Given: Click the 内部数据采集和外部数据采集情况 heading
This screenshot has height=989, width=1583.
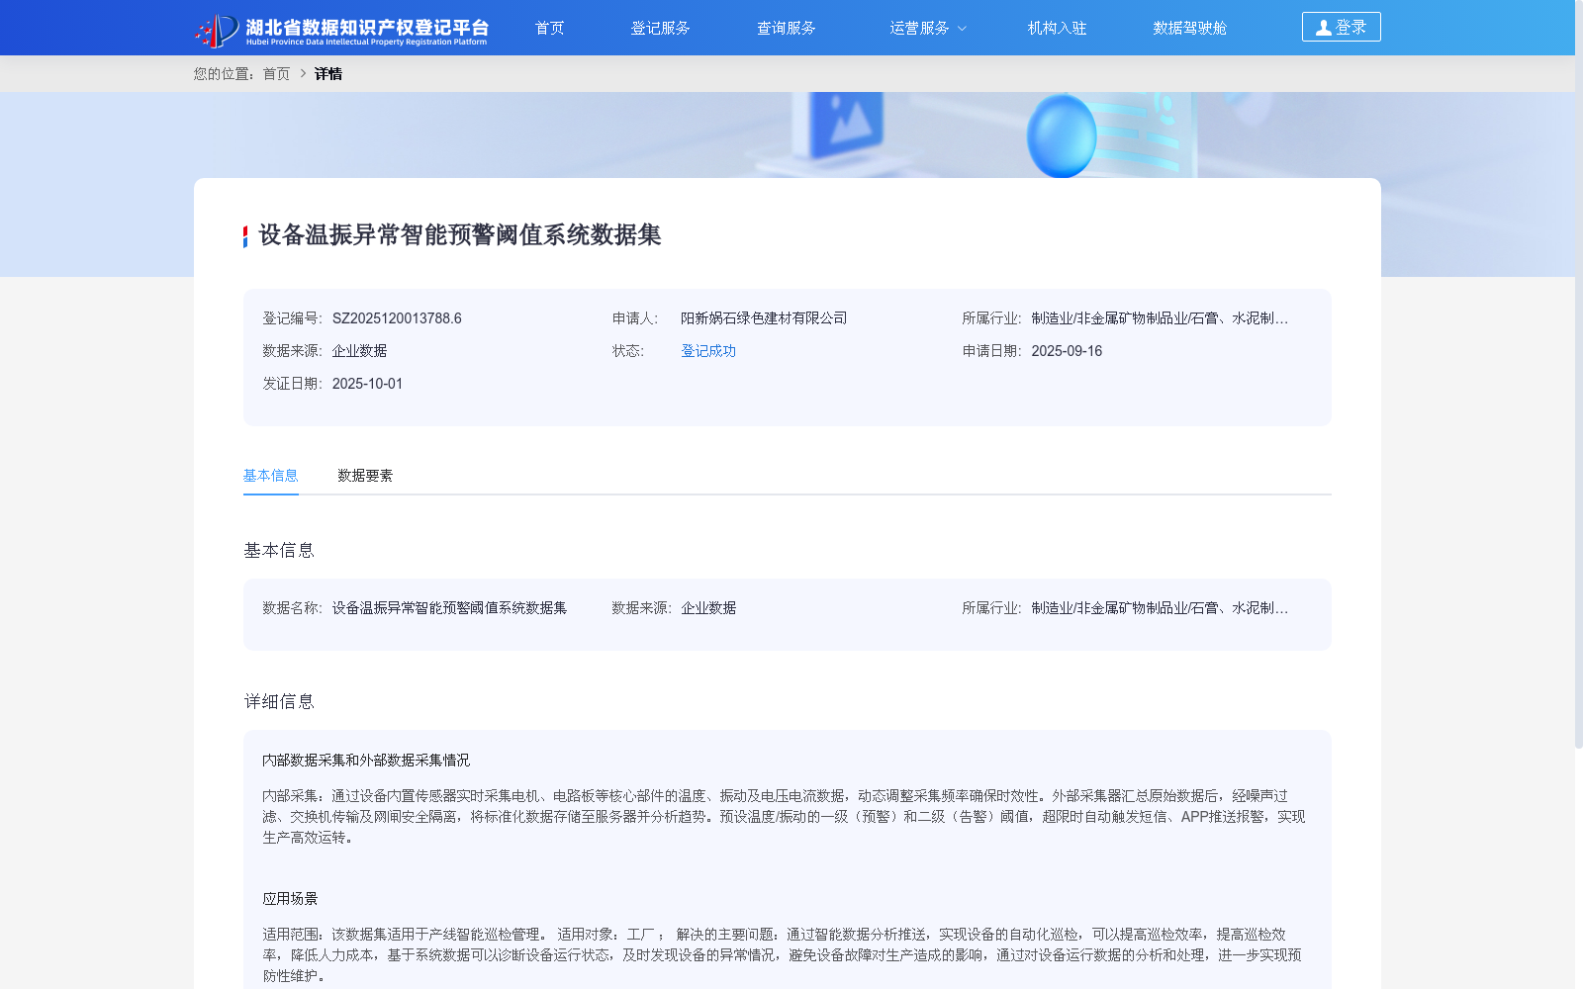Looking at the screenshot, I should pos(366,761).
